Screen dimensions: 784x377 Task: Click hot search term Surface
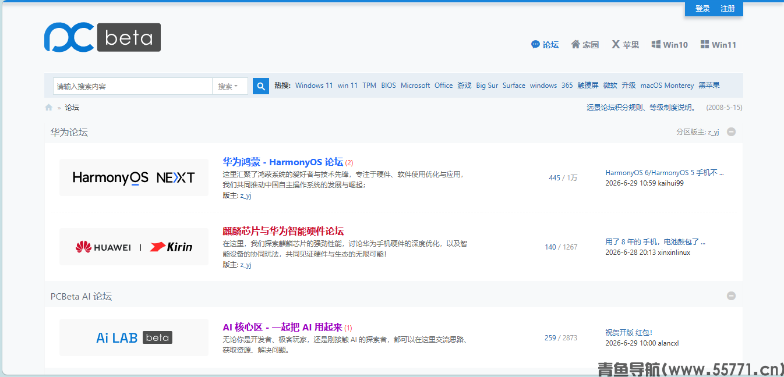514,86
